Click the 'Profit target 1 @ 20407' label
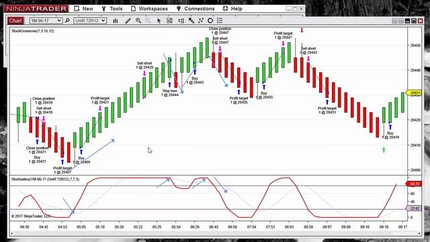 (x=62, y=170)
